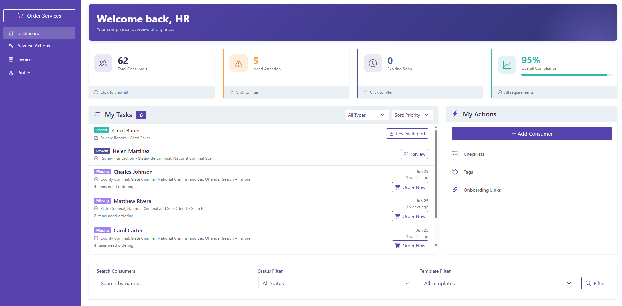Screen dimensions: 622x306
Task: Click Order Now for Matthew Rivera
Action: point(410,216)
